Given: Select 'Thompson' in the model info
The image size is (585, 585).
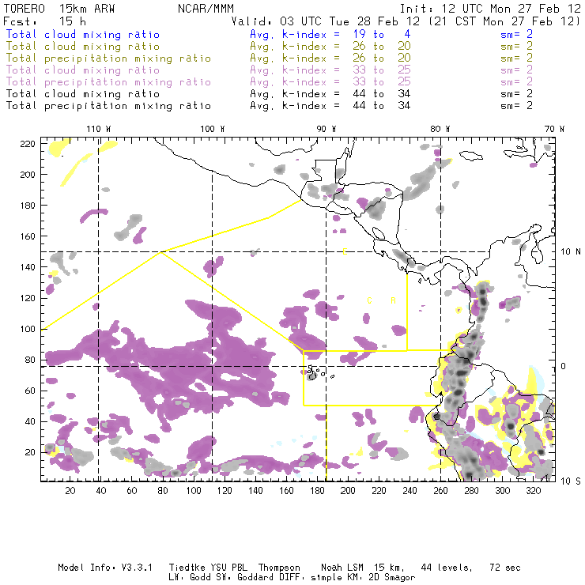Looking at the screenshot, I should tap(279, 568).
